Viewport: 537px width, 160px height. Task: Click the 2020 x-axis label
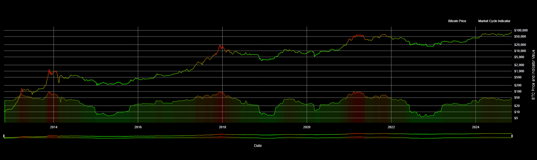coord(307,127)
